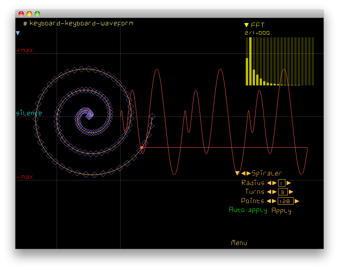Increase Radius with the right arrow after its value box
Image resolution: width=339 pixels, height=270 pixels.
[x=289, y=183]
